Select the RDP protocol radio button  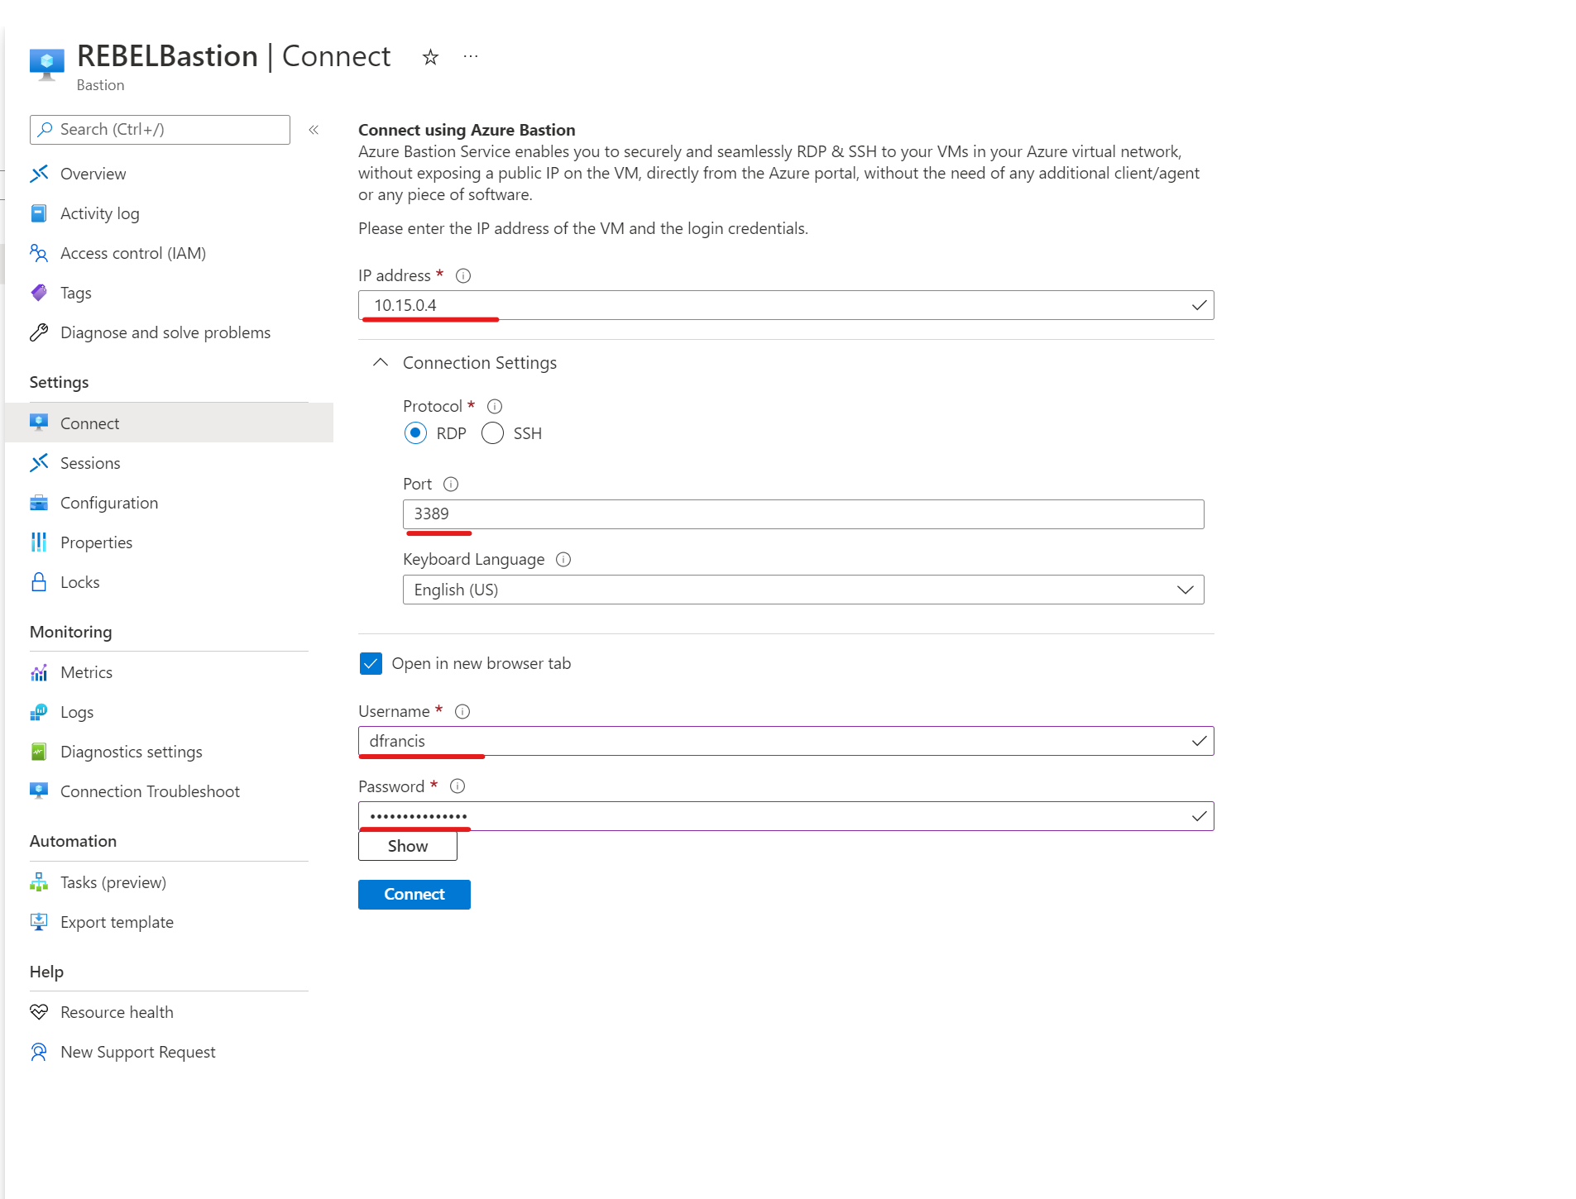(x=415, y=432)
